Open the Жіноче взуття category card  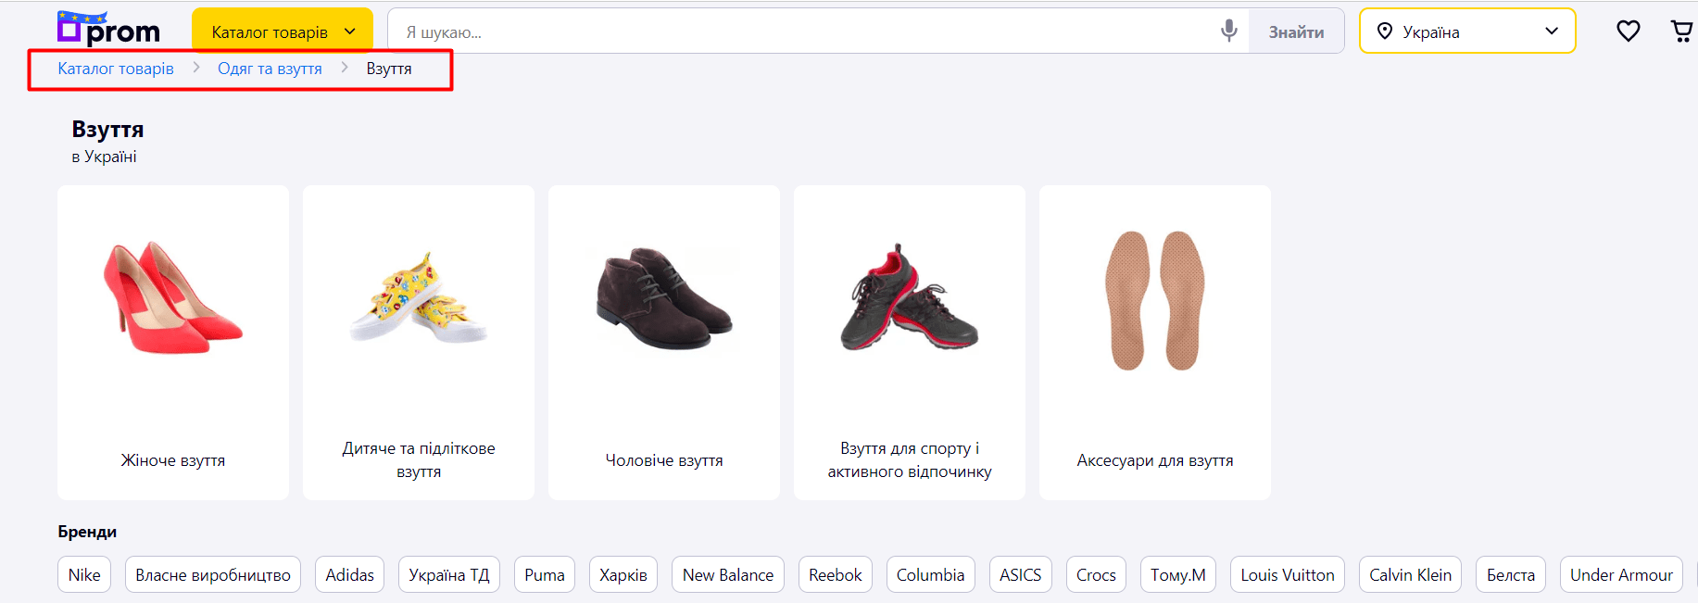click(x=173, y=343)
